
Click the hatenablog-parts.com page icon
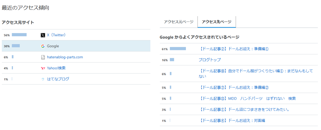[43, 57]
